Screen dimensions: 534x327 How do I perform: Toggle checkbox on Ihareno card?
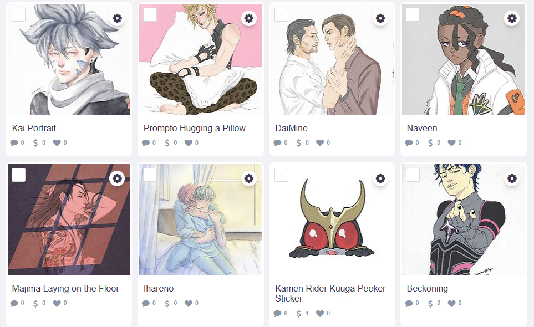pyautogui.click(x=150, y=175)
